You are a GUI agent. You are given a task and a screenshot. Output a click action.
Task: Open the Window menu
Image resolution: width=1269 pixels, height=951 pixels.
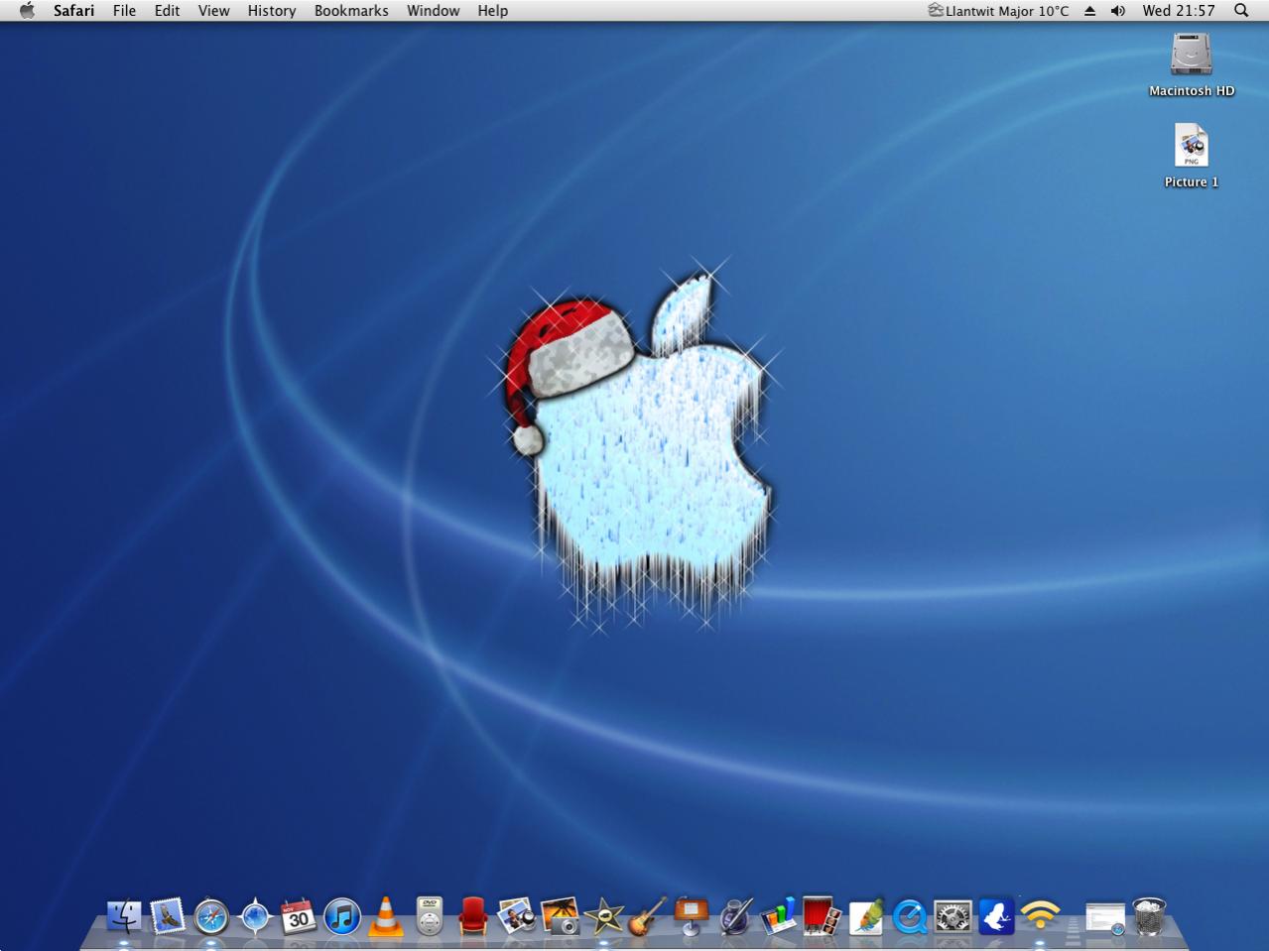[x=433, y=11]
